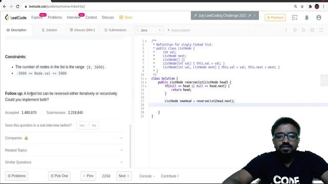This screenshot has height=184, width=328.
Task: Open Discuss in the top navigation
Action: pos(108,17)
